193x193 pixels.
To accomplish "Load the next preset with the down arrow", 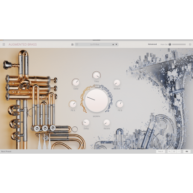I will click(x=116, y=44).
